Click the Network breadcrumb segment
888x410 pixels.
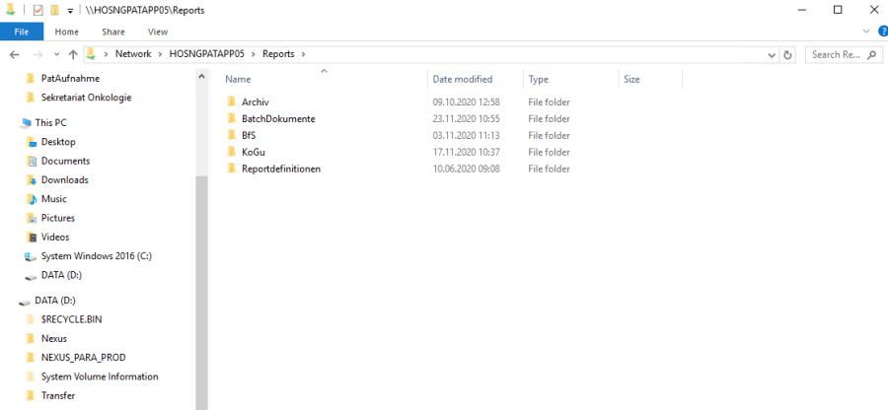[133, 54]
